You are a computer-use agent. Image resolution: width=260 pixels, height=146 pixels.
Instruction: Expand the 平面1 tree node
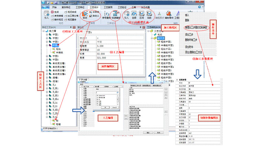coord(47,34)
